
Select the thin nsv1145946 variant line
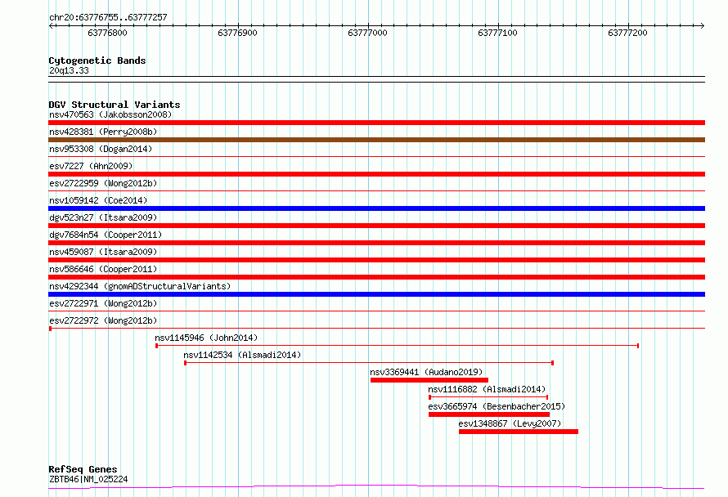[x=398, y=346]
